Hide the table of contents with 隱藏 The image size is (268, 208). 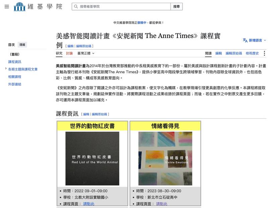pos(22,45)
